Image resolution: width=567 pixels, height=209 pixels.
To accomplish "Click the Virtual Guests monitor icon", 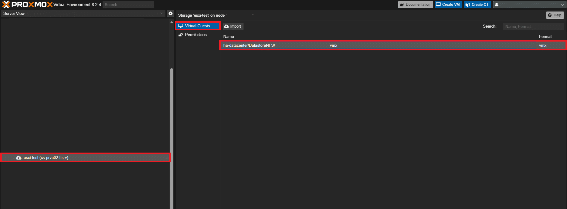I will coord(181,26).
